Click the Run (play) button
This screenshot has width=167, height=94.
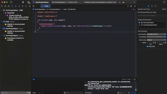(x=28, y=2)
